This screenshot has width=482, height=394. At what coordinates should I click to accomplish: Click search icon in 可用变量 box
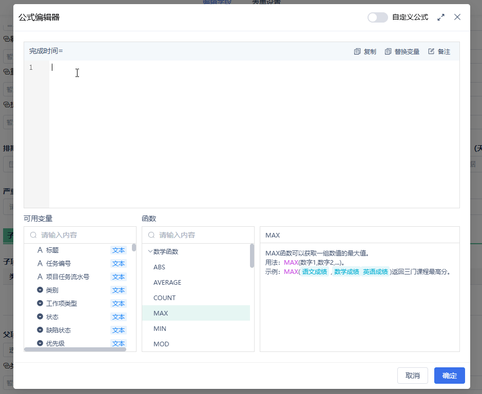pyautogui.click(x=33, y=235)
